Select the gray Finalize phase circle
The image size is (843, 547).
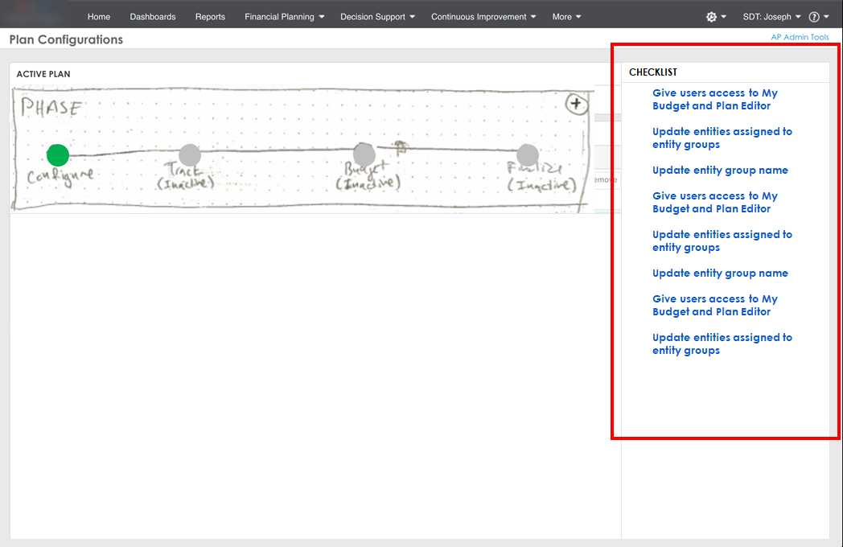pos(528,155)
